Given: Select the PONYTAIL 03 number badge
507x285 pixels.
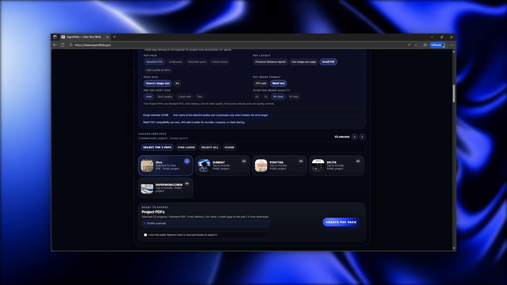Looking at the screenshot, I should point(301,161).
